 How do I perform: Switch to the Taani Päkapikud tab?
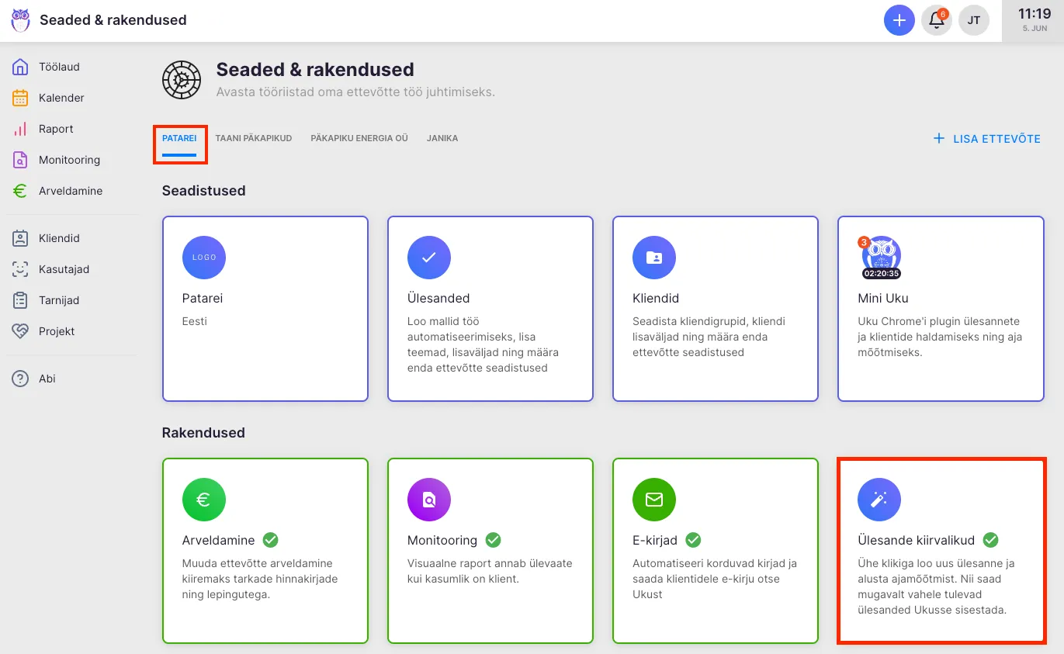point(253,138)
